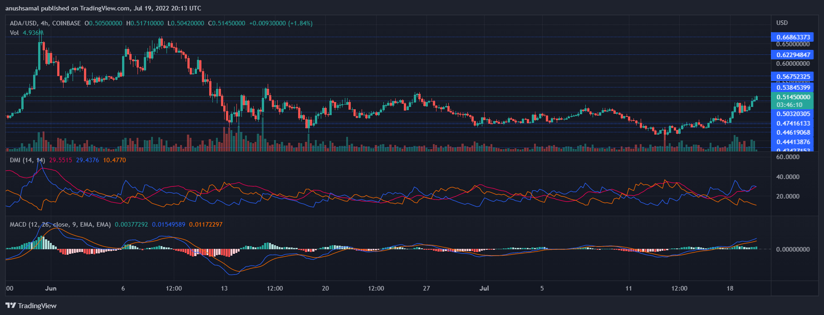
Task: Select the 0.53845399 price level label
Action: (x=793, y=87)
